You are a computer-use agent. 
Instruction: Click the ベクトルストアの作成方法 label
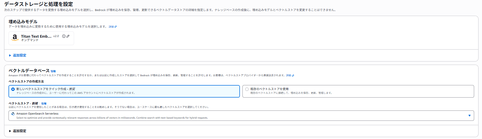26,82
